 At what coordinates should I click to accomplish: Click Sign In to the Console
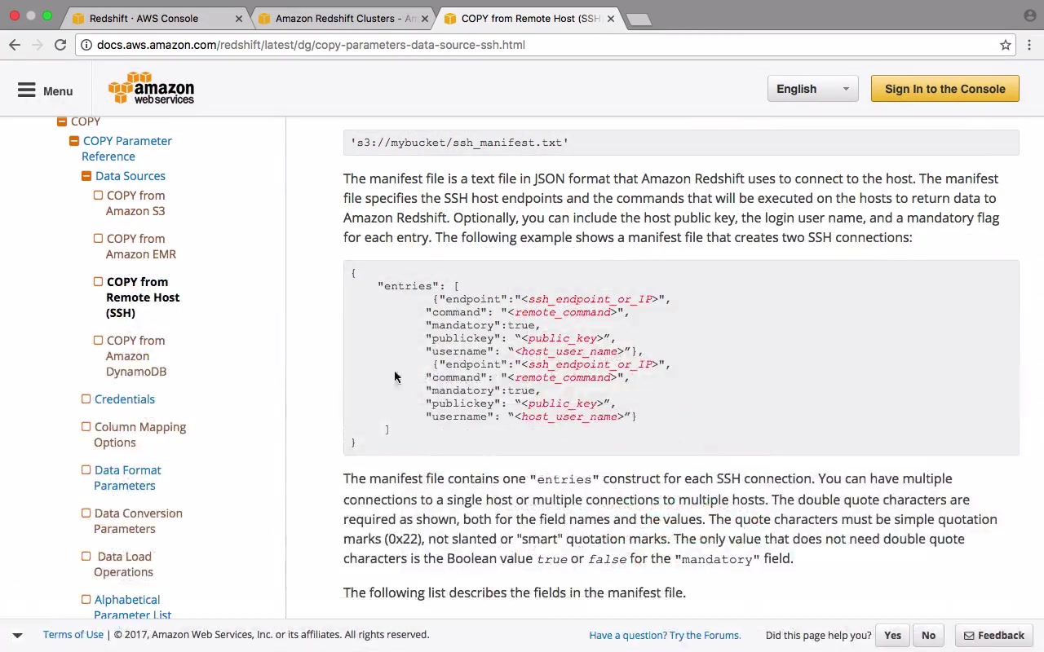(944, 89)
